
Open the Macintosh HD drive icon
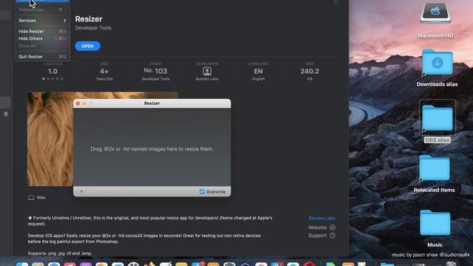pos(435,13)
